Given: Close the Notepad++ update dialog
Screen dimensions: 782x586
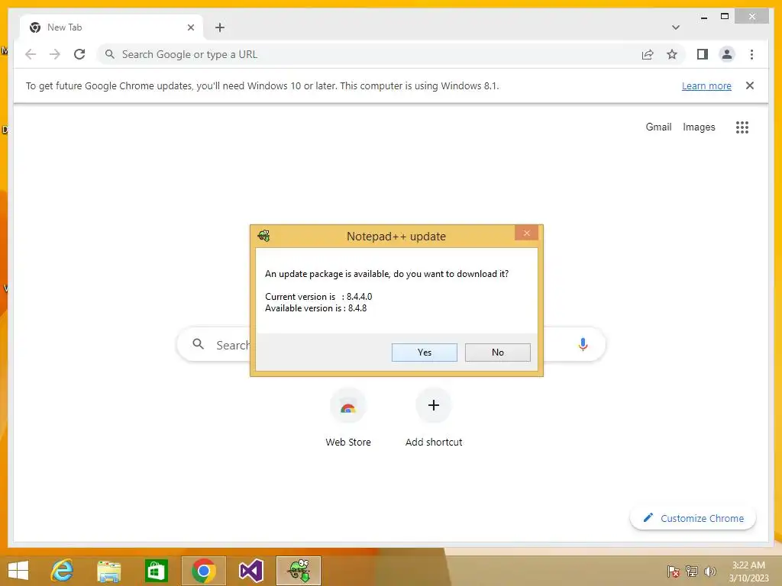Looking at the screenshot, I should tap(526, 233).
